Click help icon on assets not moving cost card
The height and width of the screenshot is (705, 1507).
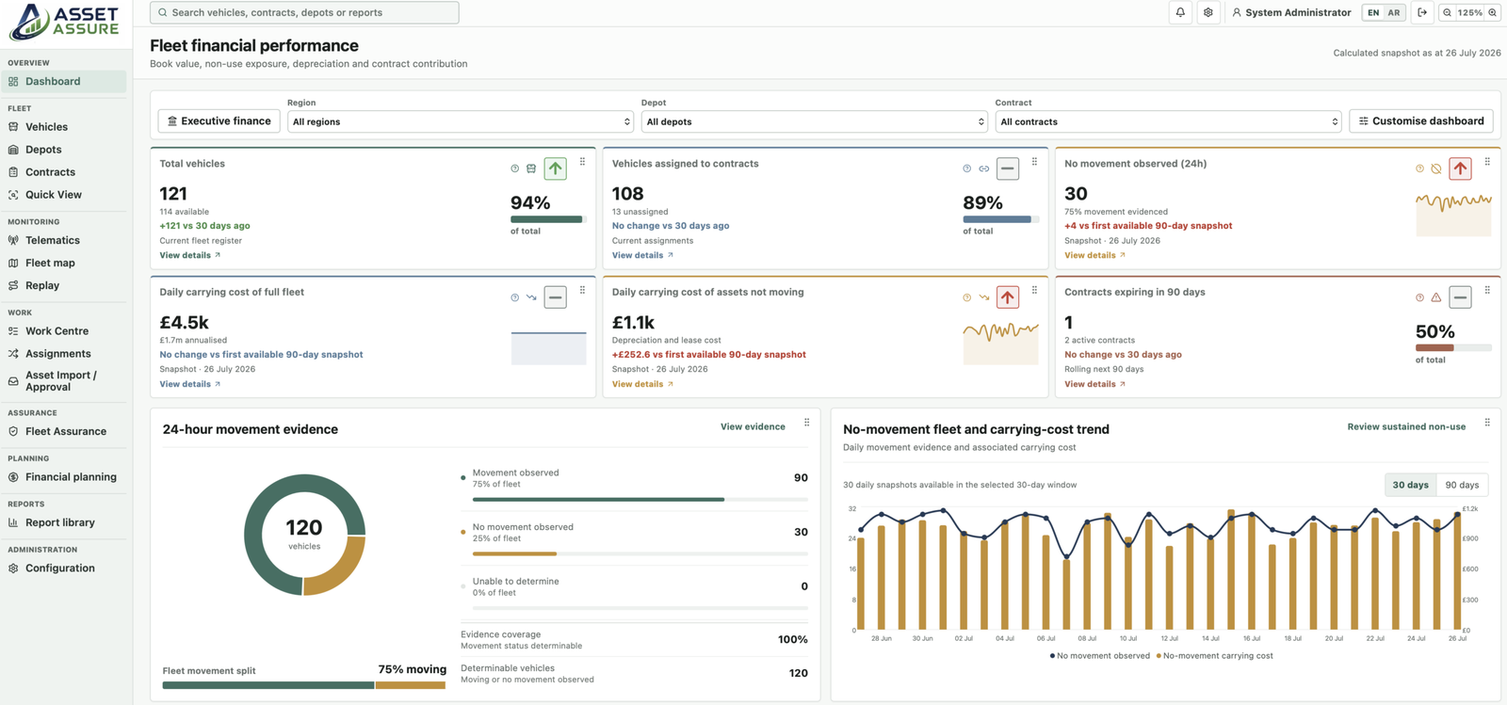click(x=966, y=297)
